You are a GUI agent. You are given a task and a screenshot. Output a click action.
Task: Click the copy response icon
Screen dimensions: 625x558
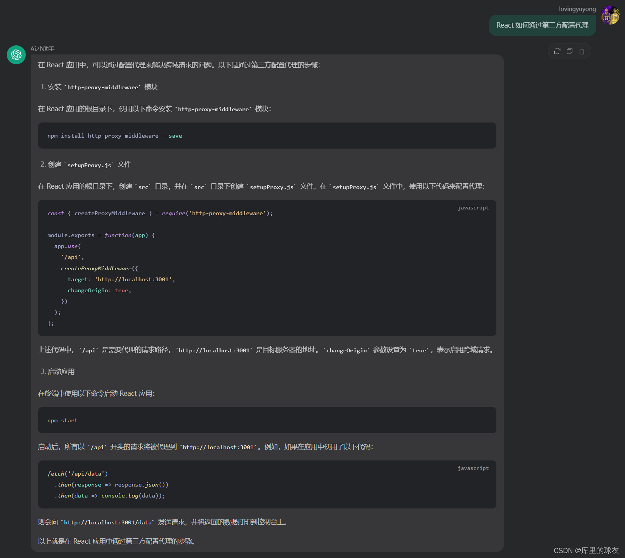coord(569,51)
